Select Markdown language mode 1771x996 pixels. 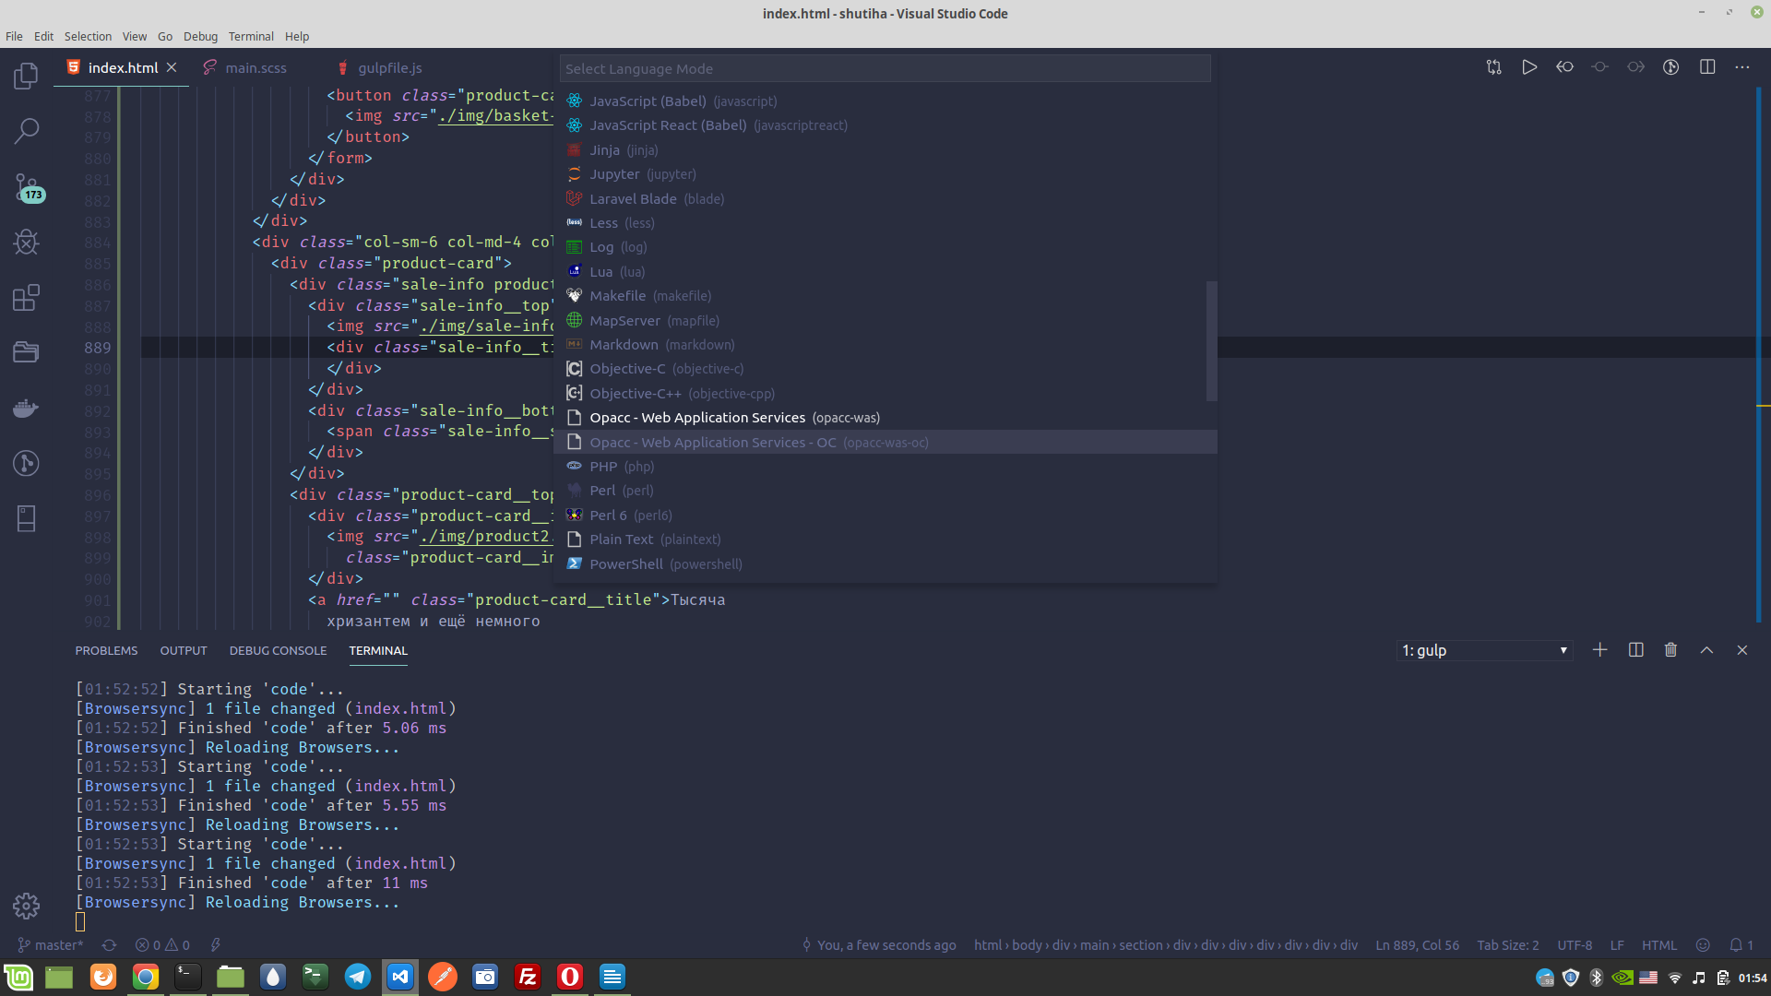tap(885, 345)
